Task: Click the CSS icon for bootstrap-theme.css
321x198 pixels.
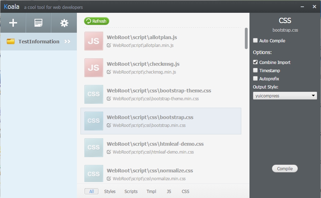Action: pyautogui.click(x=94, y=94)
